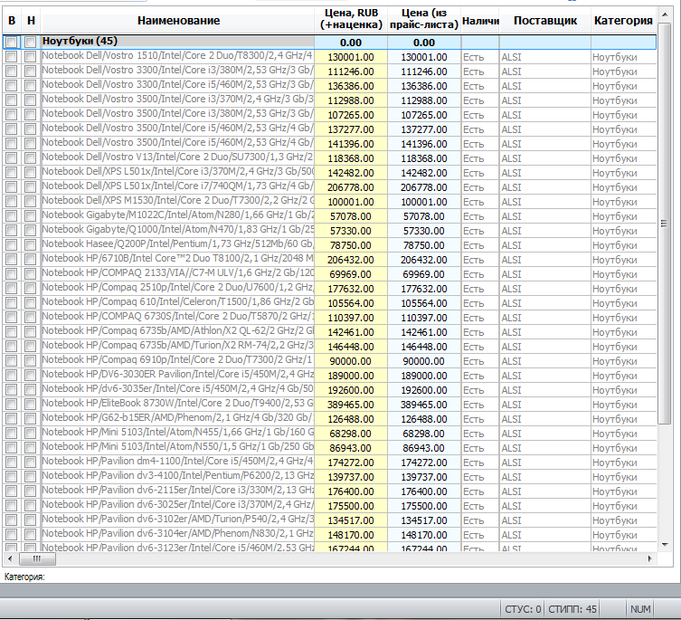681x620 pixels.
Task: Click the vertical scrollbar down arrow
Action: click(x=665, y=544)
